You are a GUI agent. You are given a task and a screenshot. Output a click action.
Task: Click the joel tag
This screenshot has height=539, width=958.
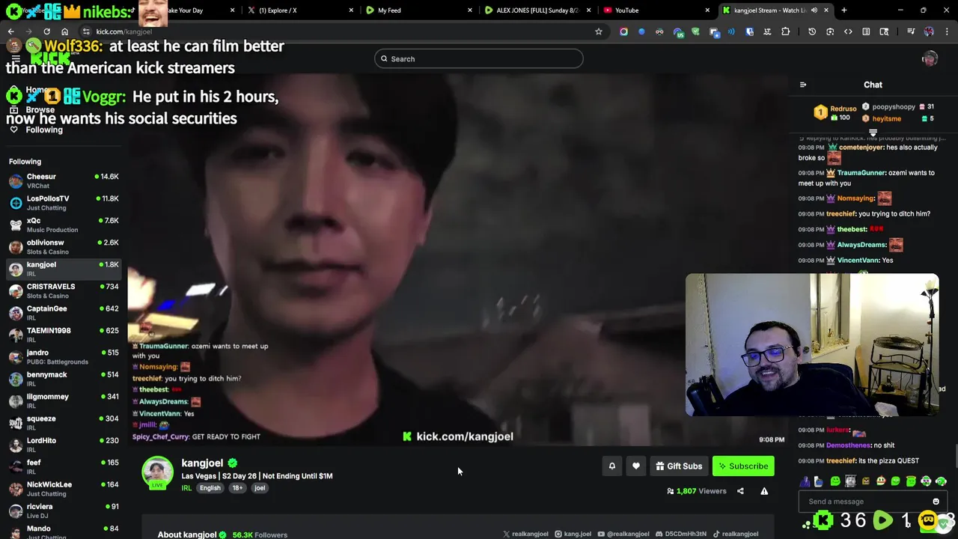[x=260, y=488]
